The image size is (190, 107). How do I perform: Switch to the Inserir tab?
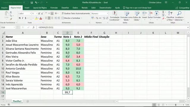pos(27,8)
